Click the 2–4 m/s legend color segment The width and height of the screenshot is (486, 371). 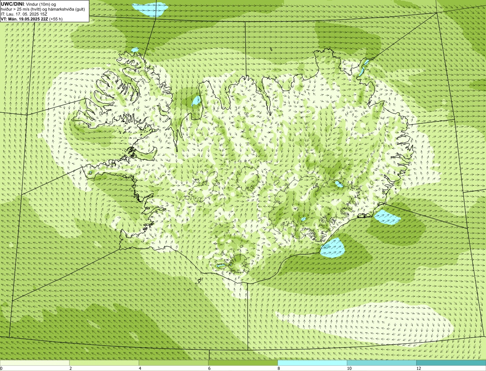point(104,363)
